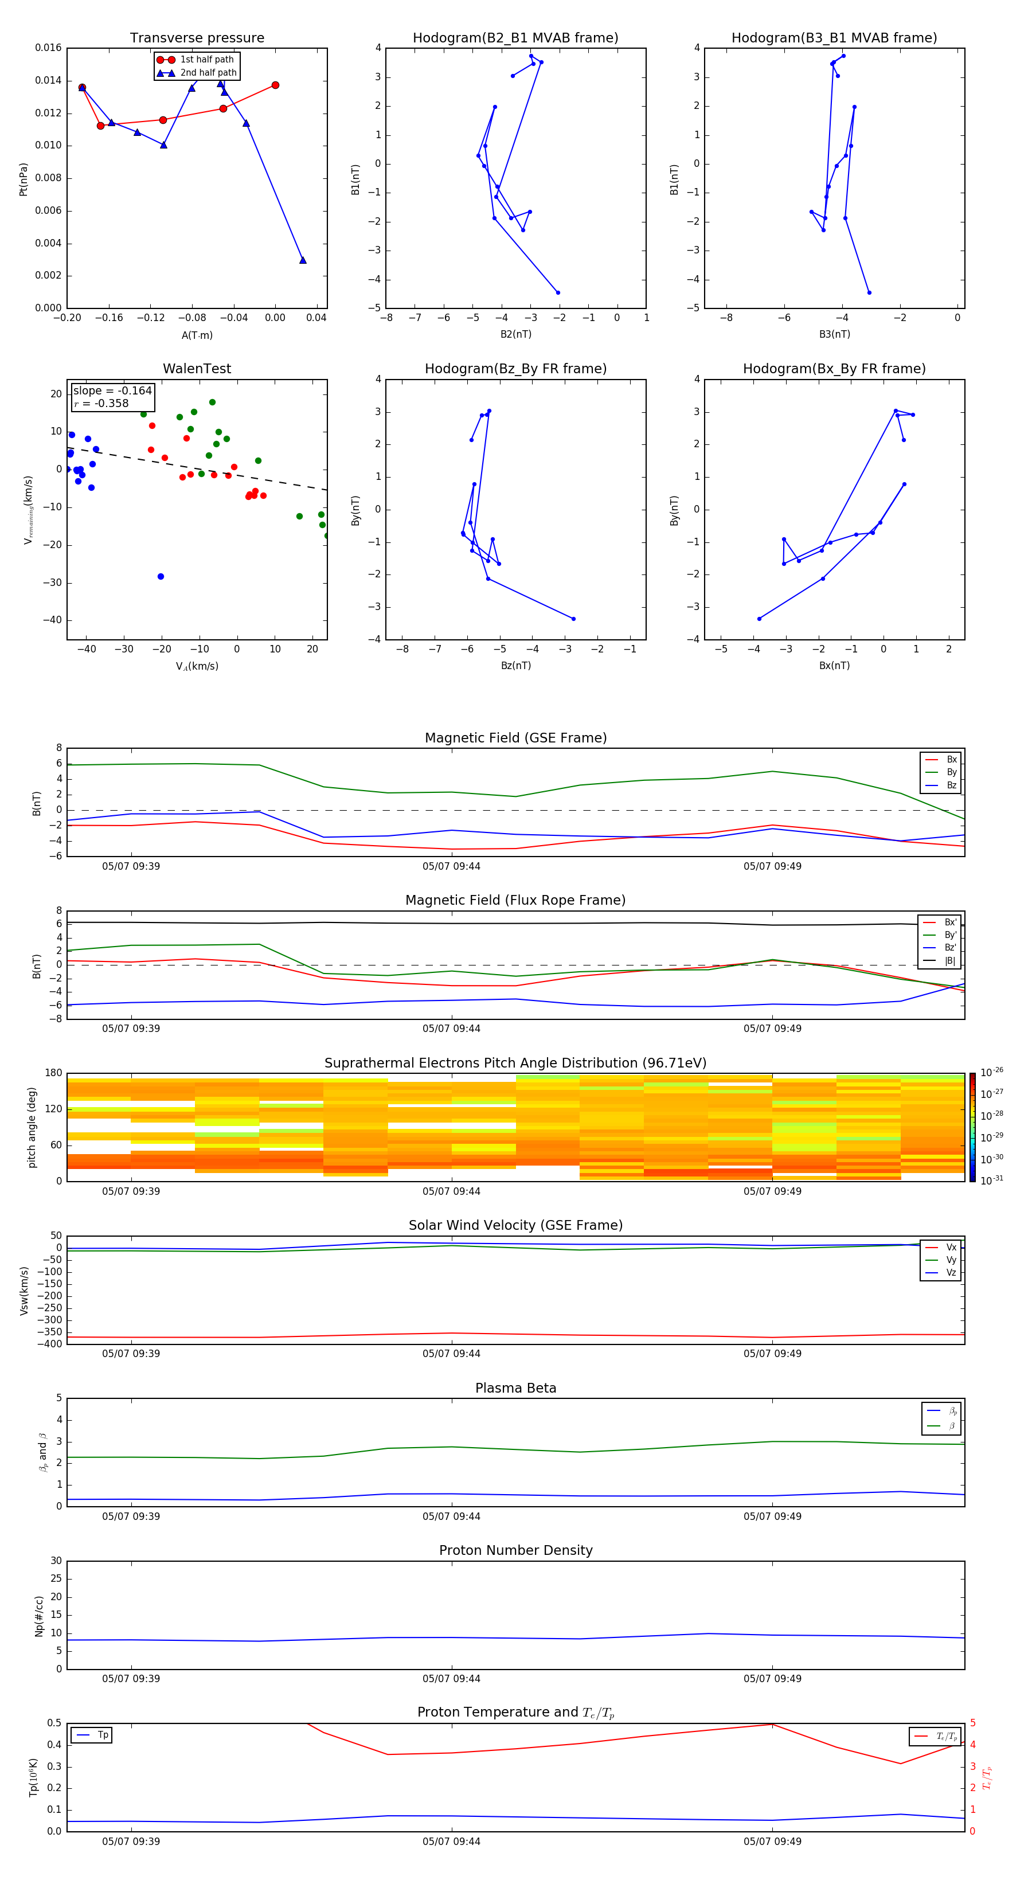This screenshot has height=1892, width=1032.
Task: Click the Suprathermal Electrons Pitch Angle Distribution title
Action: (515, 1064)
